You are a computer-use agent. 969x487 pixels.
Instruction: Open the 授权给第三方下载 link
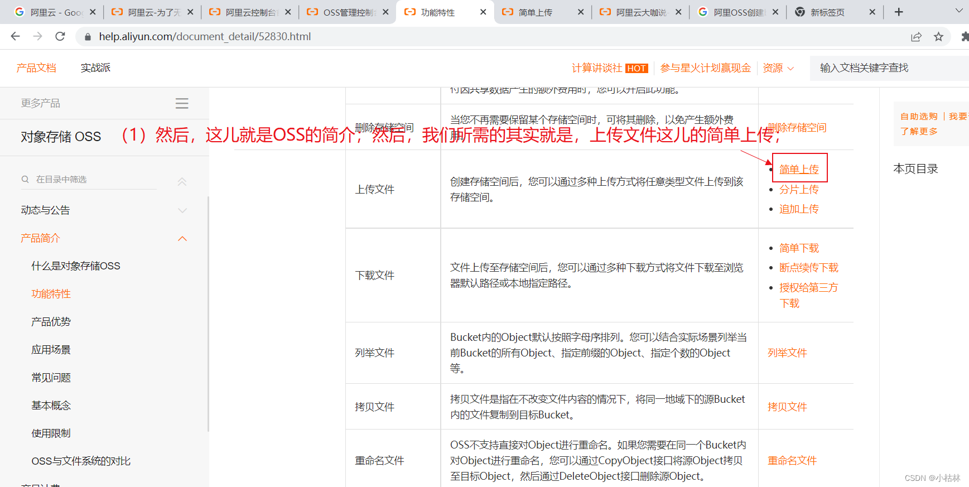point(809,296)
